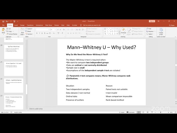This screenshot has width=177, height=133.
Task: Switch to the Acrobat tab
Action: coord(74,25)
